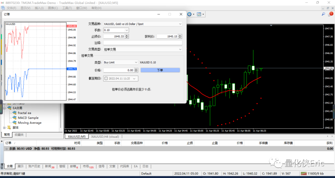Select the MACD Sample expert advisor icon
Screen dimensions: 335x178
pos(15,118)
